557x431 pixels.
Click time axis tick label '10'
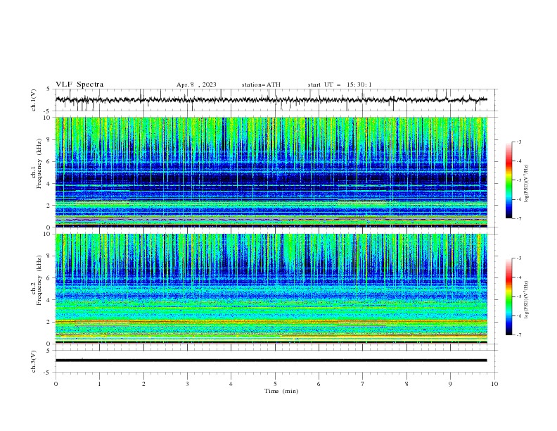tap(494, 384)
